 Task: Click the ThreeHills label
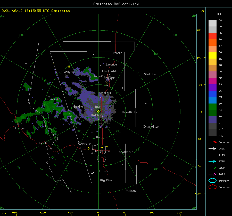[x=129, y=112]
